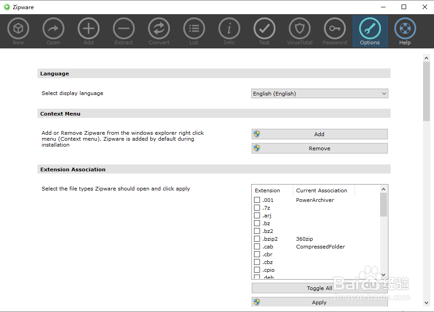Screen dimensions: 434x312
Task: Click Add context menu button
Action: 320,134
